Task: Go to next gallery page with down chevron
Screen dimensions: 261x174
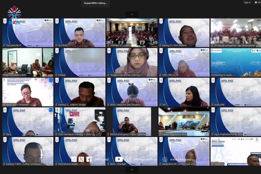Action: click(x=132, y=170)
